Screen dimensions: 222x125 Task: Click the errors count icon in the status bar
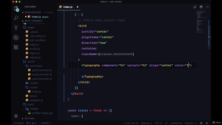[28, 123]
